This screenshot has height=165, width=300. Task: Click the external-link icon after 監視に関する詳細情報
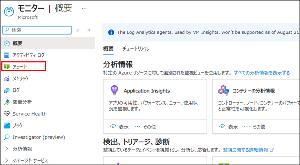(x=272, y=150)
